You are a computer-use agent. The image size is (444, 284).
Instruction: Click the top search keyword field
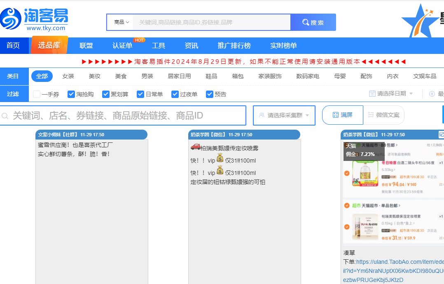212,22
